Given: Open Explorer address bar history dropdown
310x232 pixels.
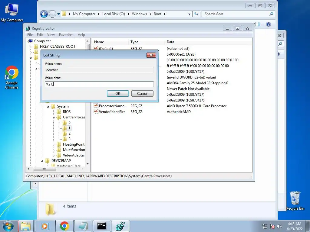Looking at the screenshot, I should point(189,14).
